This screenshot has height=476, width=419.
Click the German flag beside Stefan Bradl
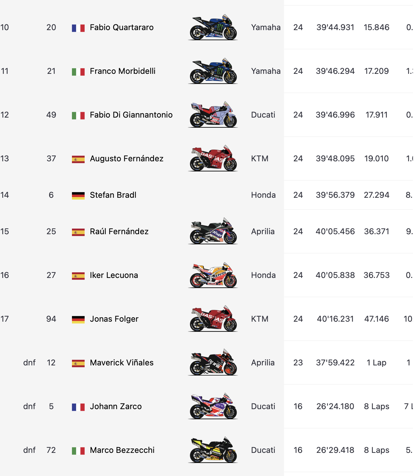coord(78,196)
